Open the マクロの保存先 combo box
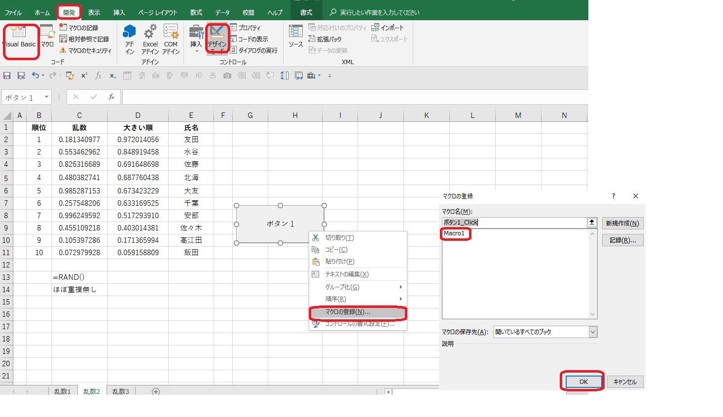The width and height of the screenshot is (723, 417). (545, 332)
